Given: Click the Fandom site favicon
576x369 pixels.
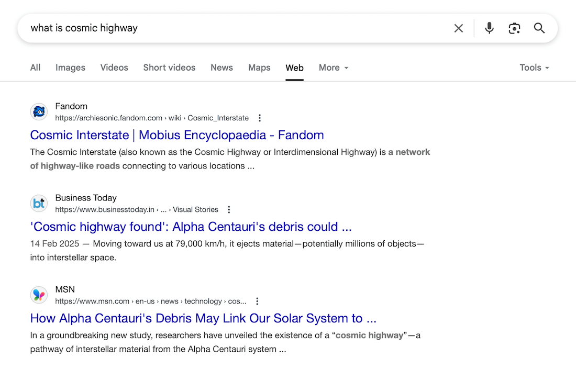Looking at the screenshot, I should coord(39,112).
